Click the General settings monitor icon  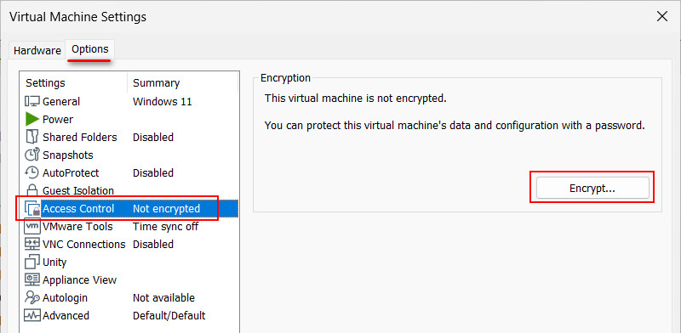tap(32, 101)
